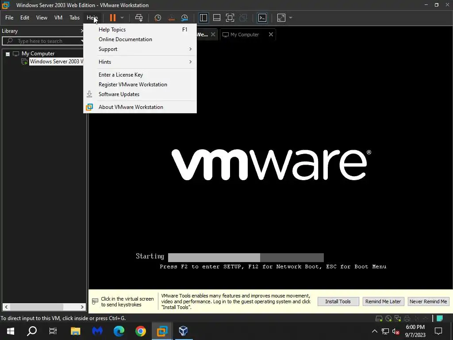This screenshot has height=340, width=453.
Task: Suspend the guest with the orange pause icon
Action: pos(113,18)
